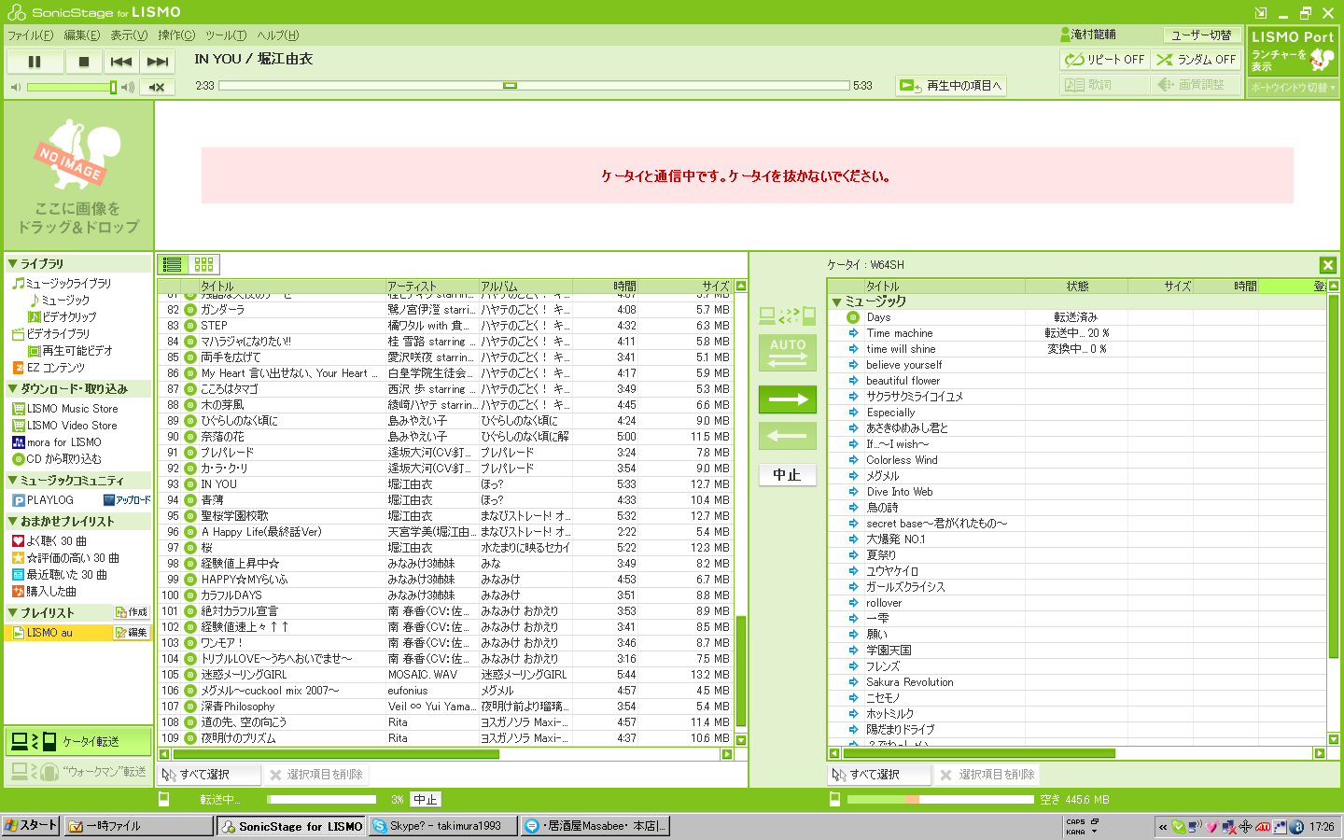This screenshot has height=840, width=1344.
Task: Switch to detailed list view icon
Action: click(173, 264)
